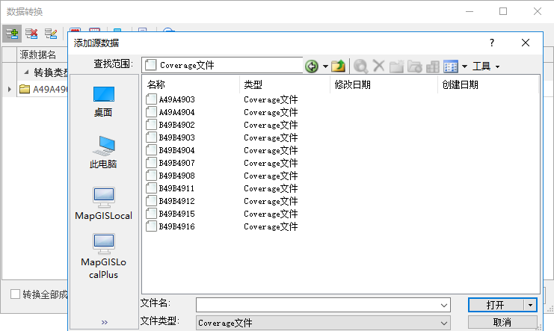554x331 pixels.
Task: Click the add source data toolbar icon
Action: [x=12, y=33]
